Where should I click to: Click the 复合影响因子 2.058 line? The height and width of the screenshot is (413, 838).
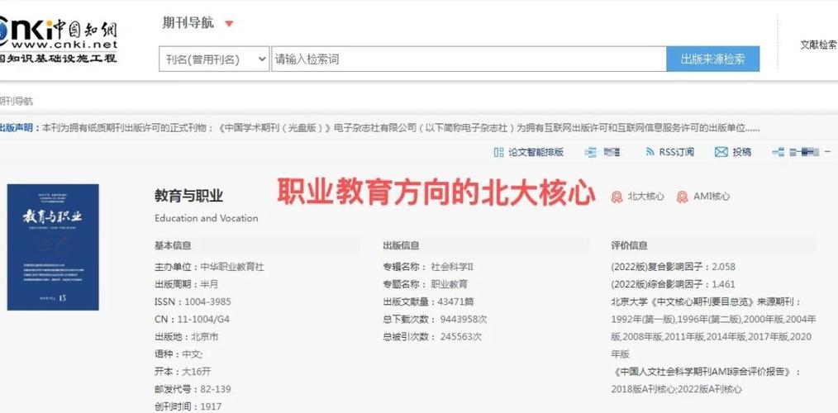(x=674, y=267)
